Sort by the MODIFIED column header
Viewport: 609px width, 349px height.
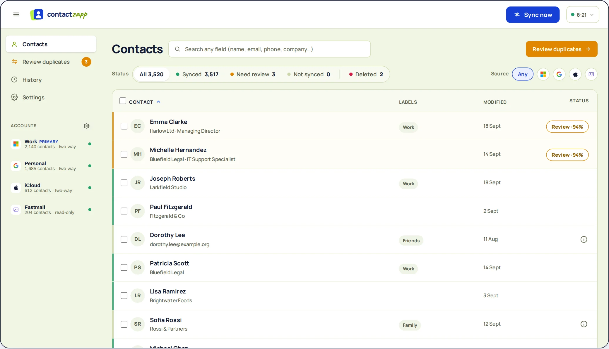coord(495,102)
